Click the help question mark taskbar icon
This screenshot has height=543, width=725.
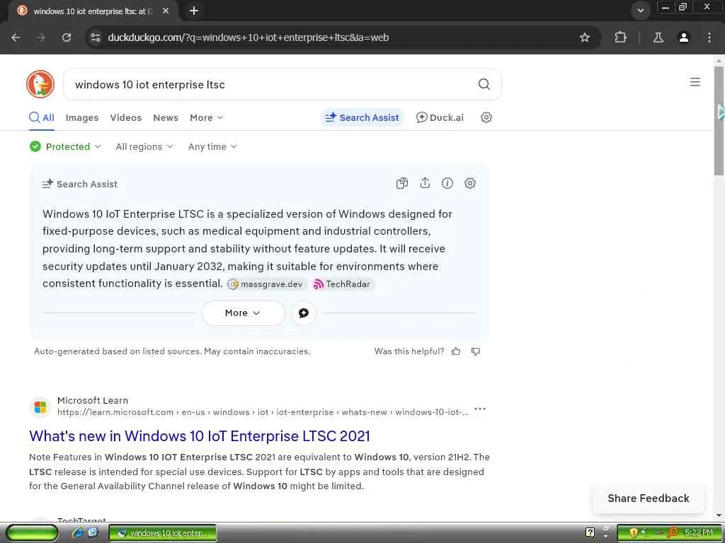click(590, 532)
